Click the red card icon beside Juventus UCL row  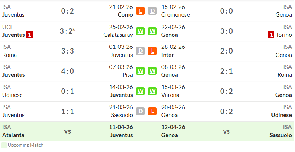click(29, 35)
